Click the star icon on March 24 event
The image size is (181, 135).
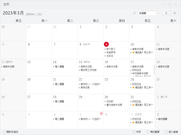[x=133, y=88]
